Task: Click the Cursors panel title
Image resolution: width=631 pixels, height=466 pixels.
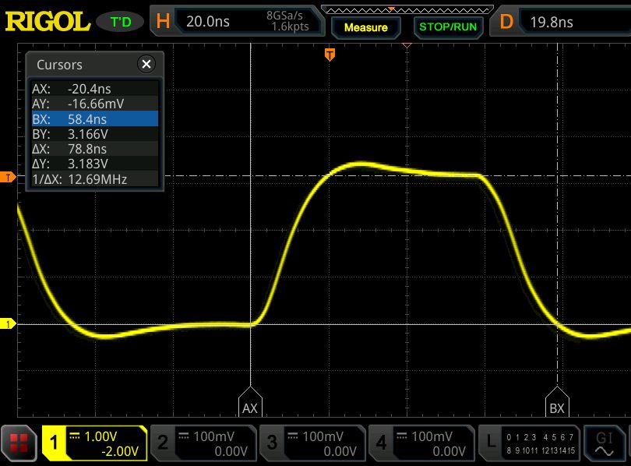Action: [x=59, y=65]
